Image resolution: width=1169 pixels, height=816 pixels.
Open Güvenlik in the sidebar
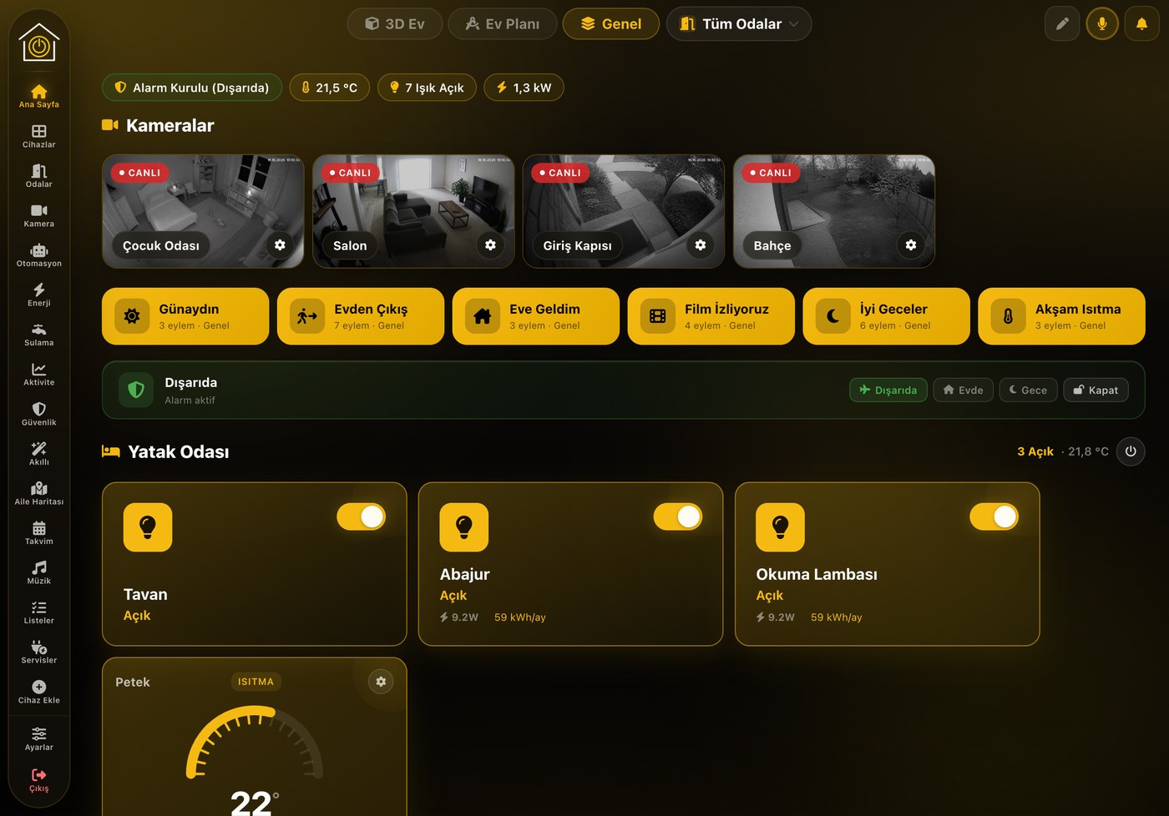pyautogui.click(x=39, y=414)
